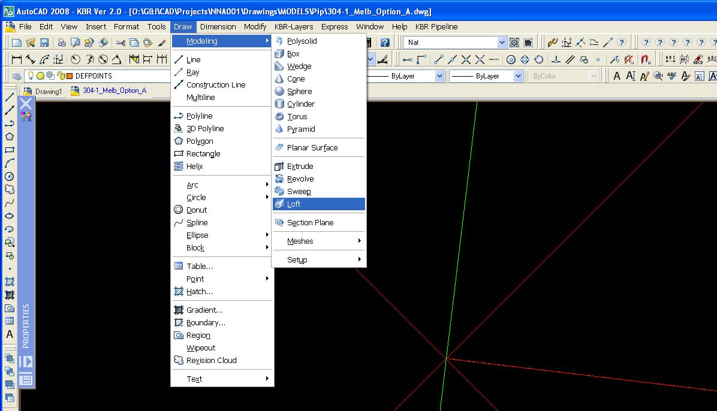The width and height of the screenshot is (717, 411).
Task: Choose Revision Cloud from the Draw menu
Action: [x=222, y=360]
